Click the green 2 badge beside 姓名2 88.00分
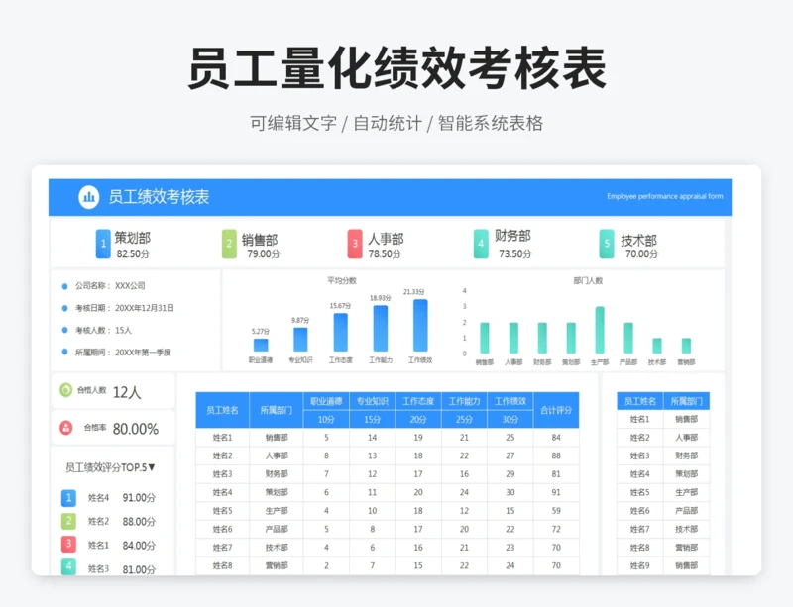793x607 pixels. point(68,521)
